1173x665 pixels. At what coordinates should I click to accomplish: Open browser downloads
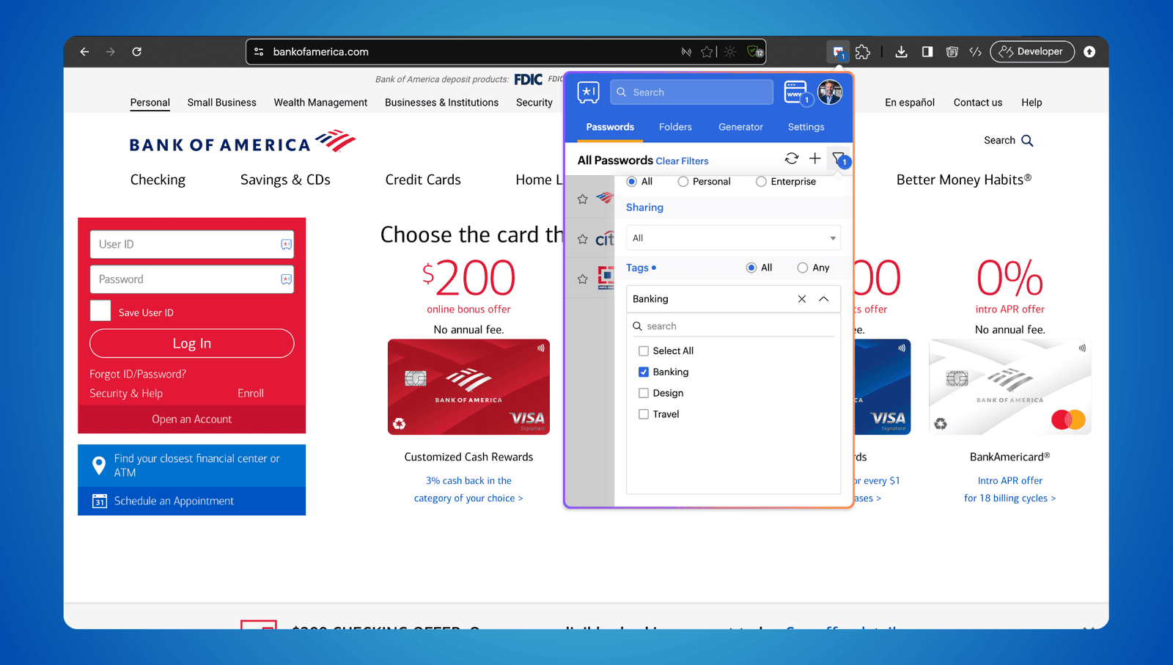[902, 51]
